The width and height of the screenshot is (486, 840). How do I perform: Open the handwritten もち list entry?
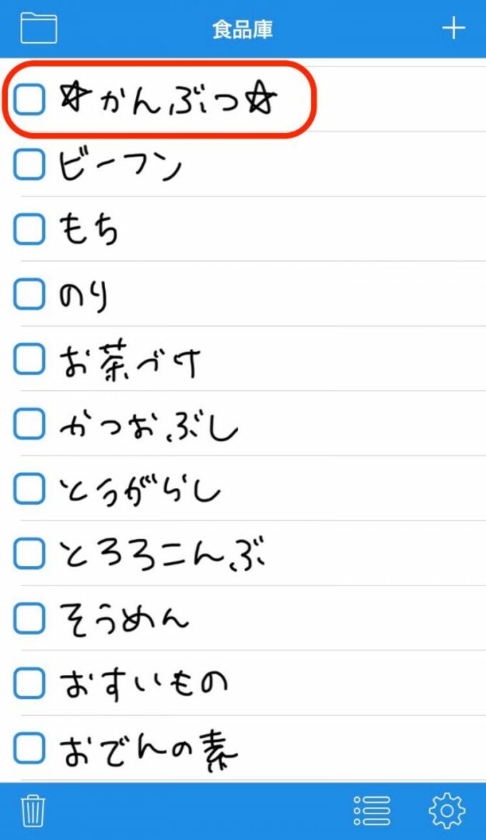click(89, 230)
